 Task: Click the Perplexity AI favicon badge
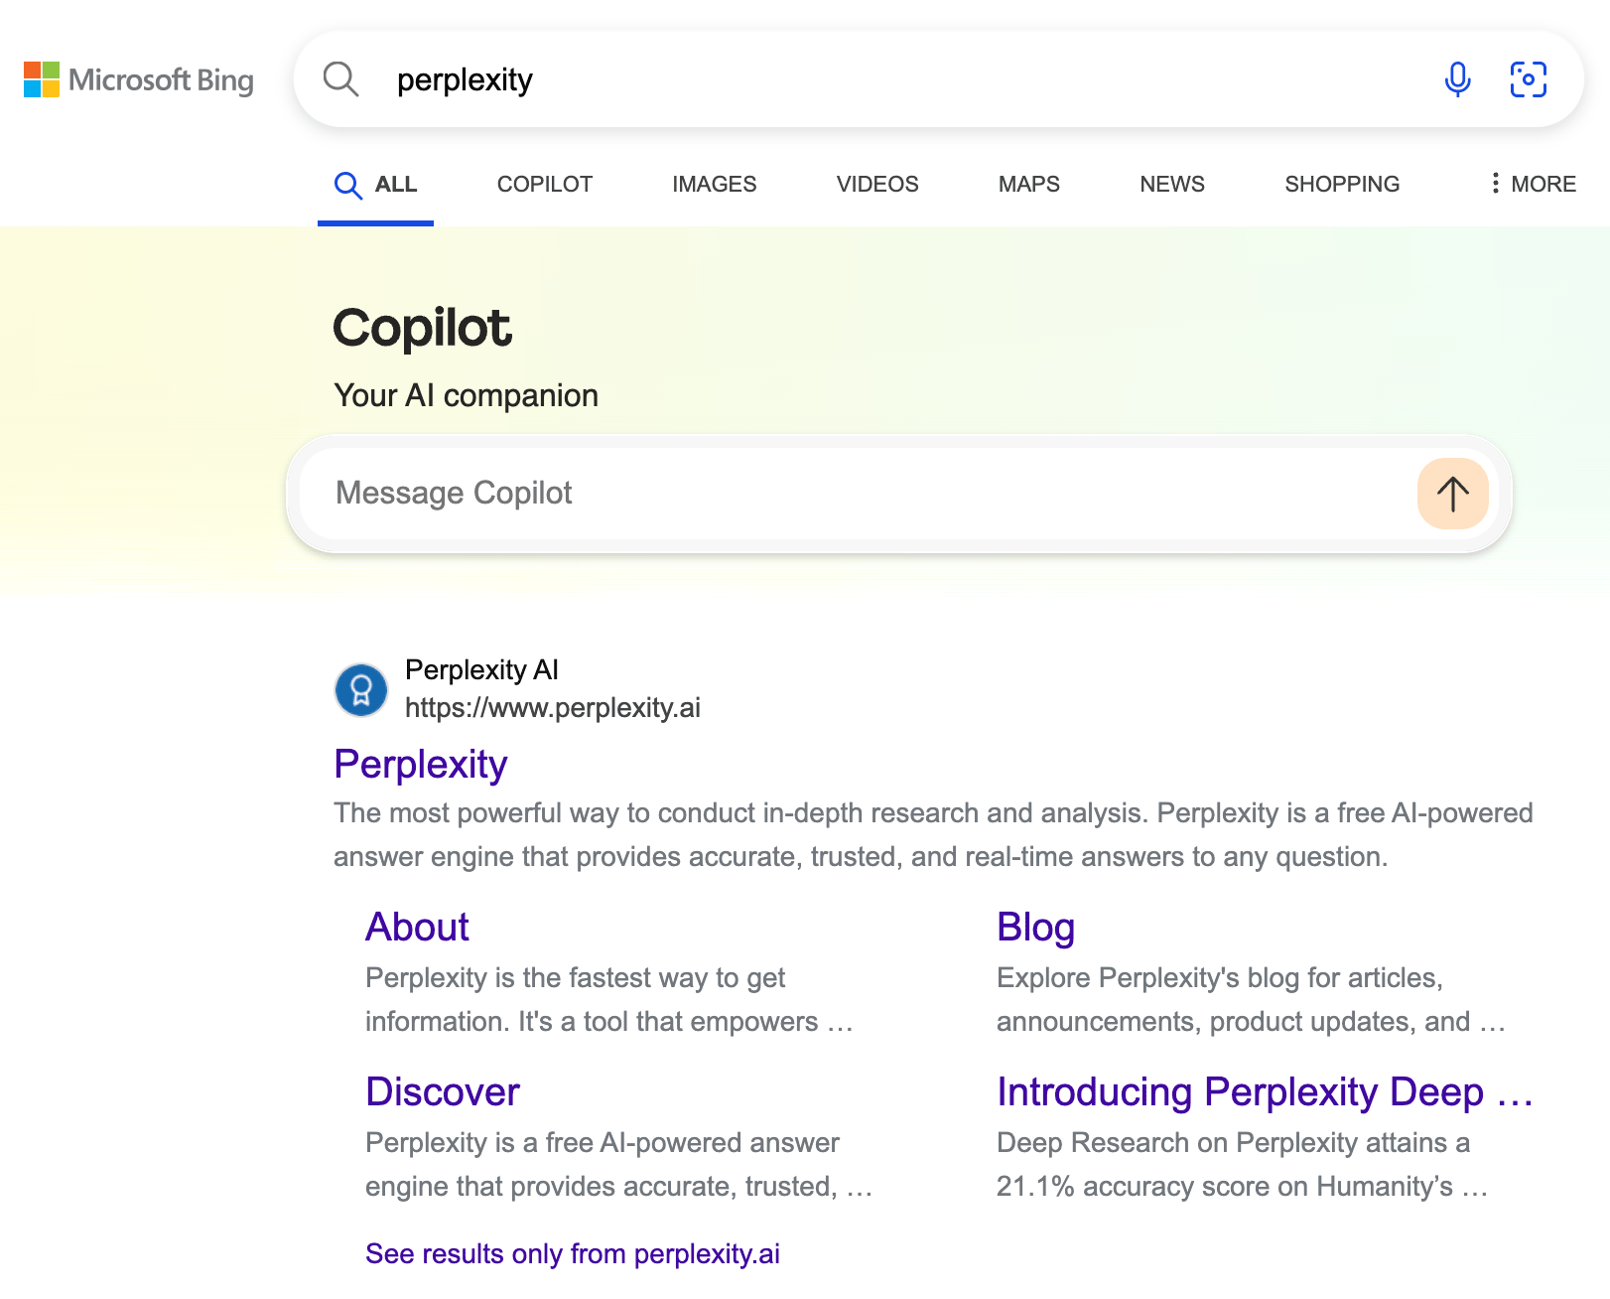pos(360,689)
